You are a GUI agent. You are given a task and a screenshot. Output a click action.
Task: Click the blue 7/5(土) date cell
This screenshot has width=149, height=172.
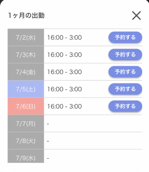click(26, 89)
